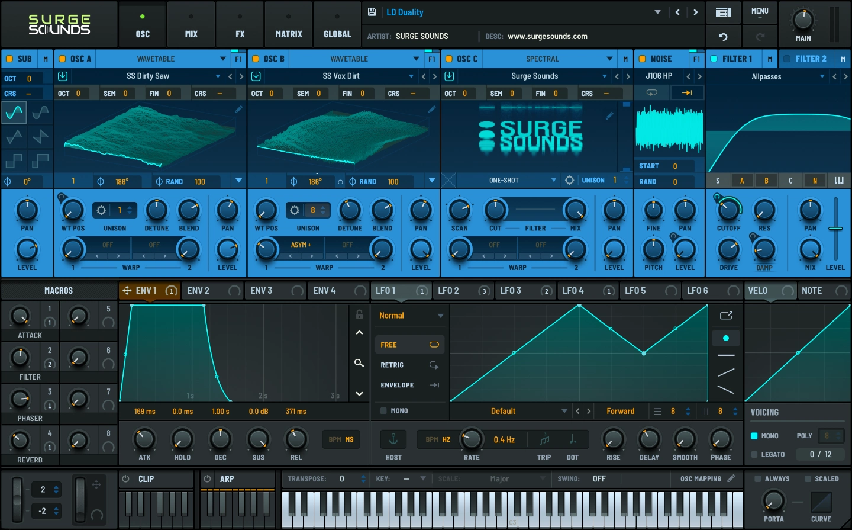The height and width of the screenshot is (530, 852).
Task: Zoom the envelope display with magnifier
Action: 359,362
